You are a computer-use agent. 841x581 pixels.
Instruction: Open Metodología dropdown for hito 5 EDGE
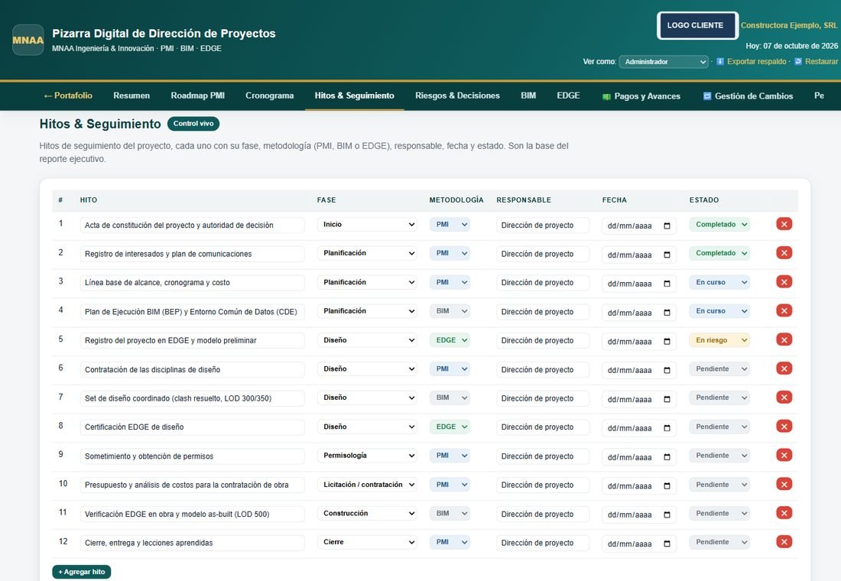(x=450, y=340)
